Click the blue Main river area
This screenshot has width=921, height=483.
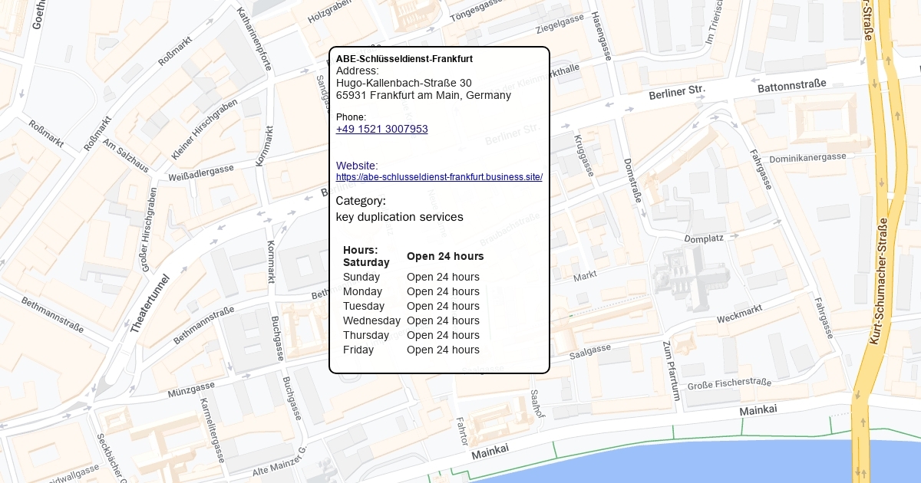[x=691, y=464]
